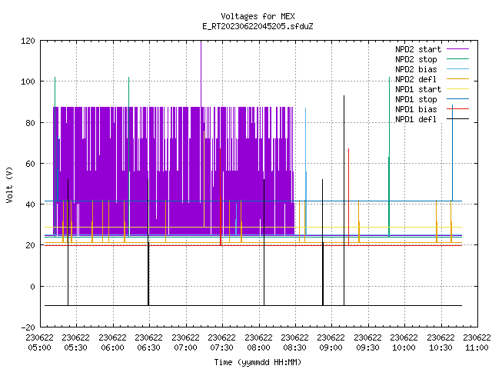Click the yellow NPD1 start legend line
Viewport: 492px width, 369px height.
click(x=457, y=89)
